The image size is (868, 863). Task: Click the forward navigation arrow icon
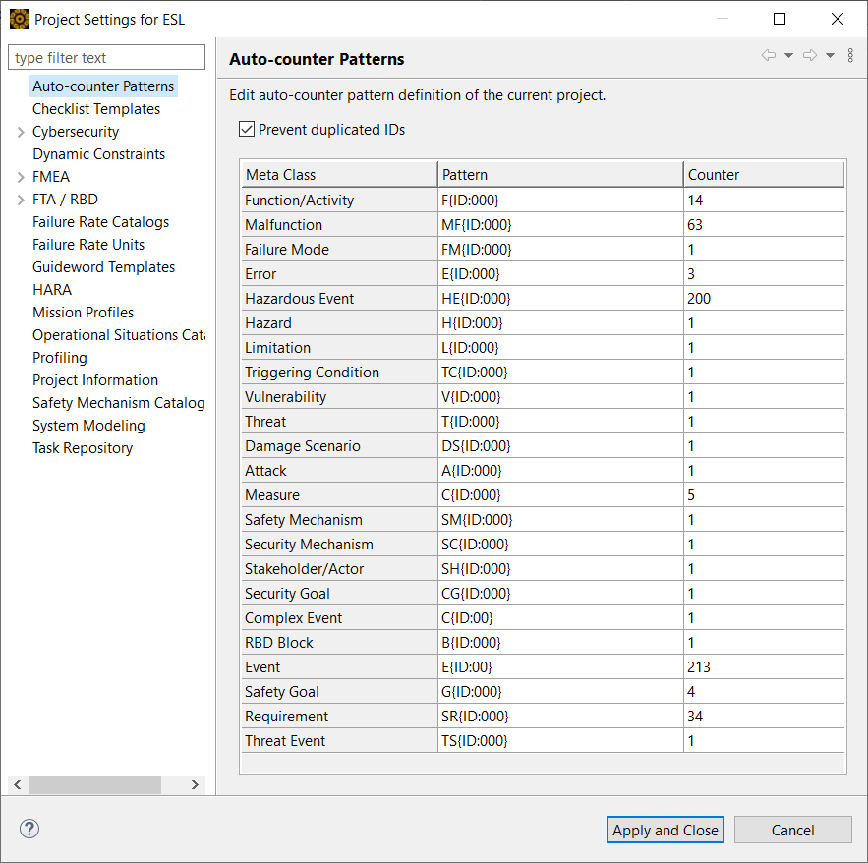point(810,56)
